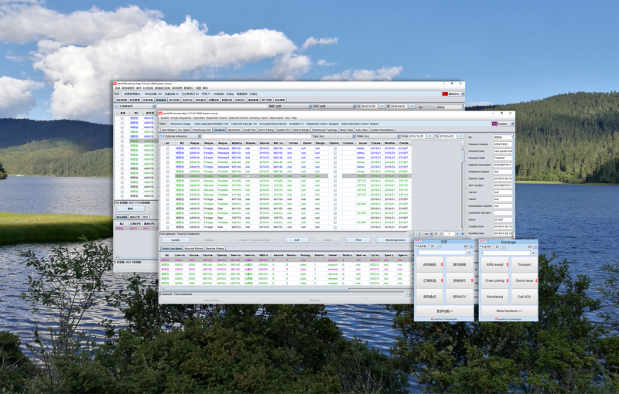The height and width of the screenshot is (394, 619).
Task: Open the External reference dropdown
Action: tap(183, 136)
